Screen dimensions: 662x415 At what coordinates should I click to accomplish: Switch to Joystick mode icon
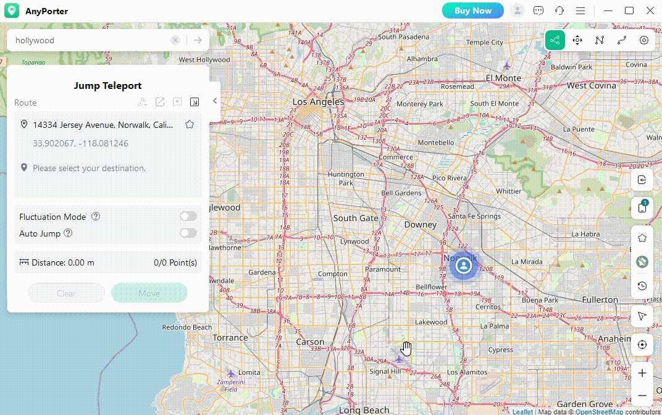[577, 40]
